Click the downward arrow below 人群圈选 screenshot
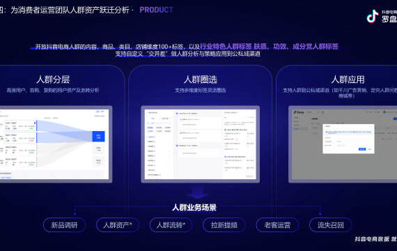 point(198,192)
